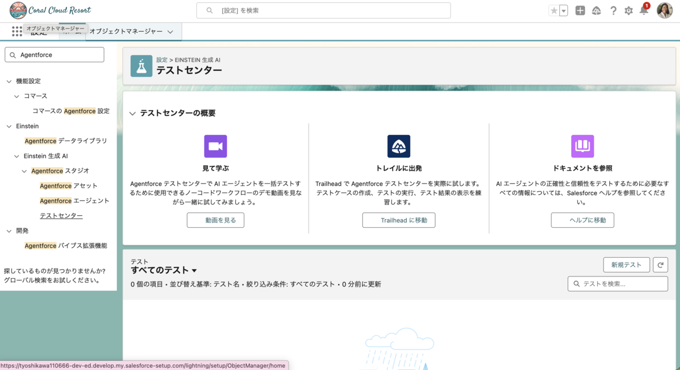The height and width of the screenshot is (370, 680).
Task: Open the user profile avatar
Action: coord(665,10)
